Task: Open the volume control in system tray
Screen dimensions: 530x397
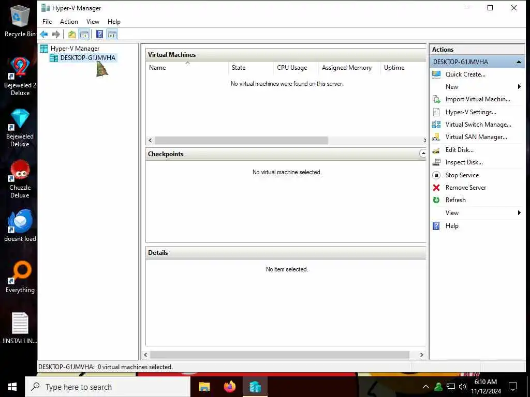Action: [x=462, y=387]
